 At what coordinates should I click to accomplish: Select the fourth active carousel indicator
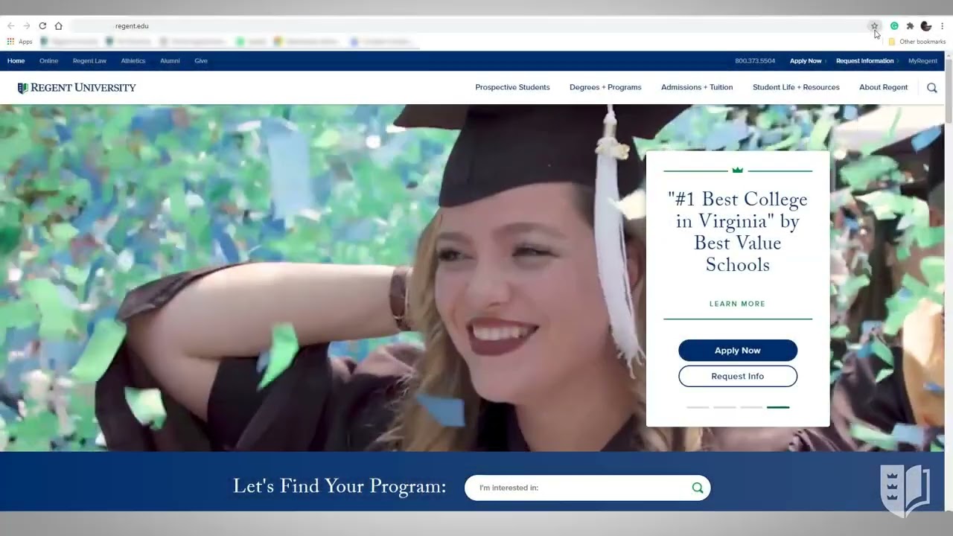point(778,407)
